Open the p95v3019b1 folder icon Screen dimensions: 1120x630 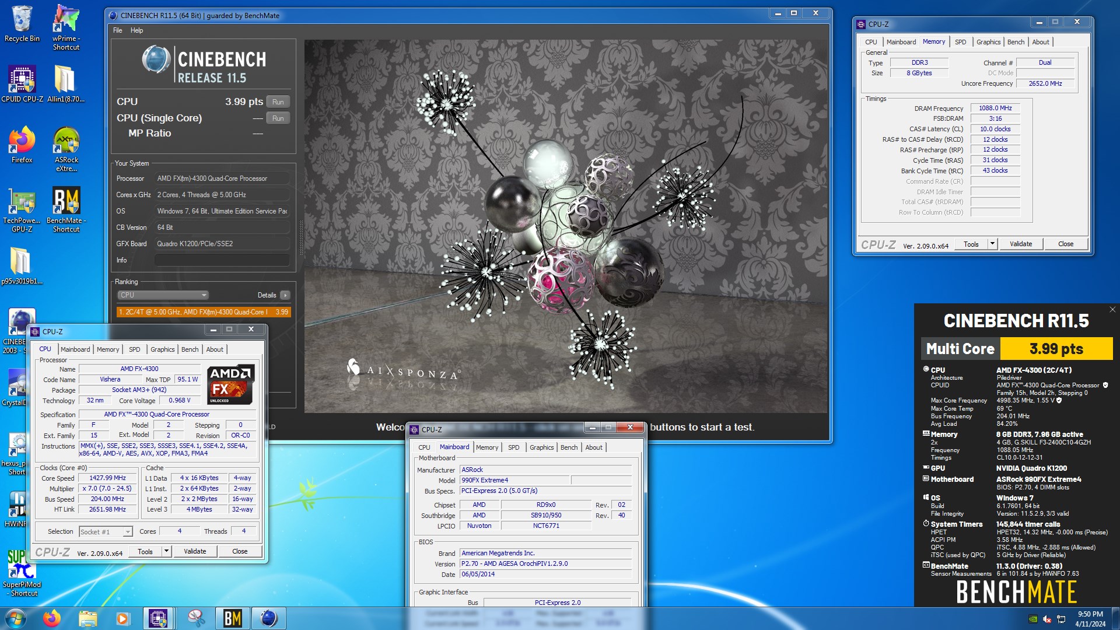22,266
